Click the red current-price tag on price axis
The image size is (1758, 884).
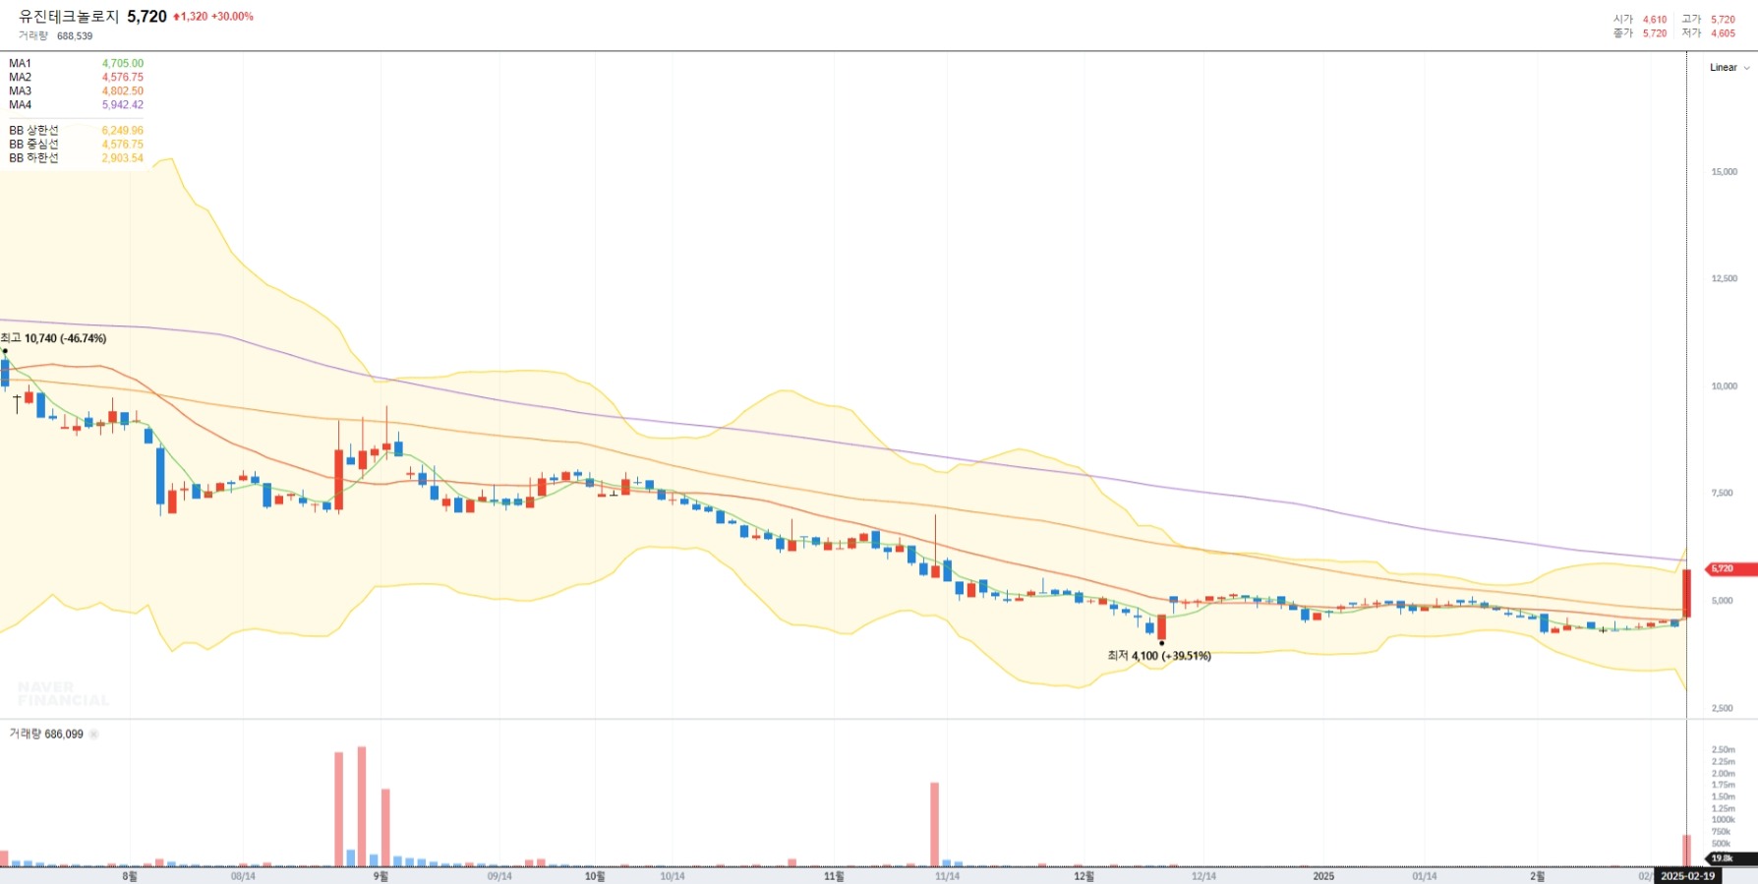point(1730,569)
